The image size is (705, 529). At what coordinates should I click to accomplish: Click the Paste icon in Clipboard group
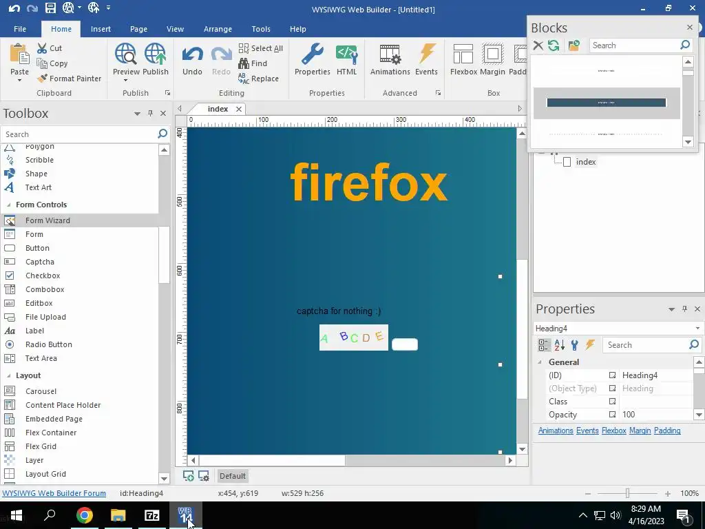tap(19, 54)
